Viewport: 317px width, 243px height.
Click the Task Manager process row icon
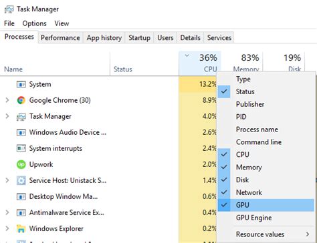(21, 116)
